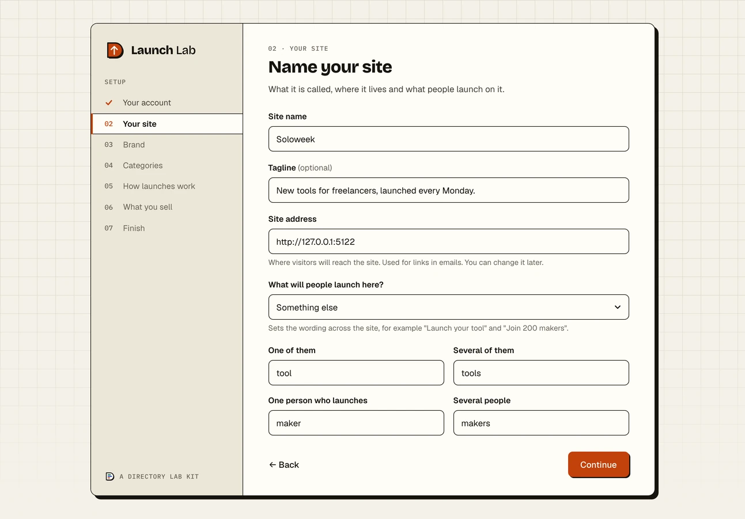The height and width of the screenshot is (519, 745).
Task: Go to the Finish step
Action: coord(167,228)
